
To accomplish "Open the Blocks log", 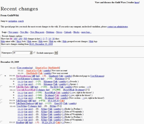I will (x=76, y=32).
